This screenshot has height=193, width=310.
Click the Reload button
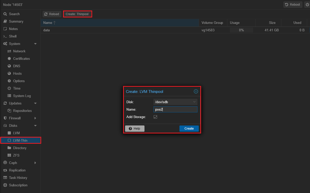click(52, 14)
